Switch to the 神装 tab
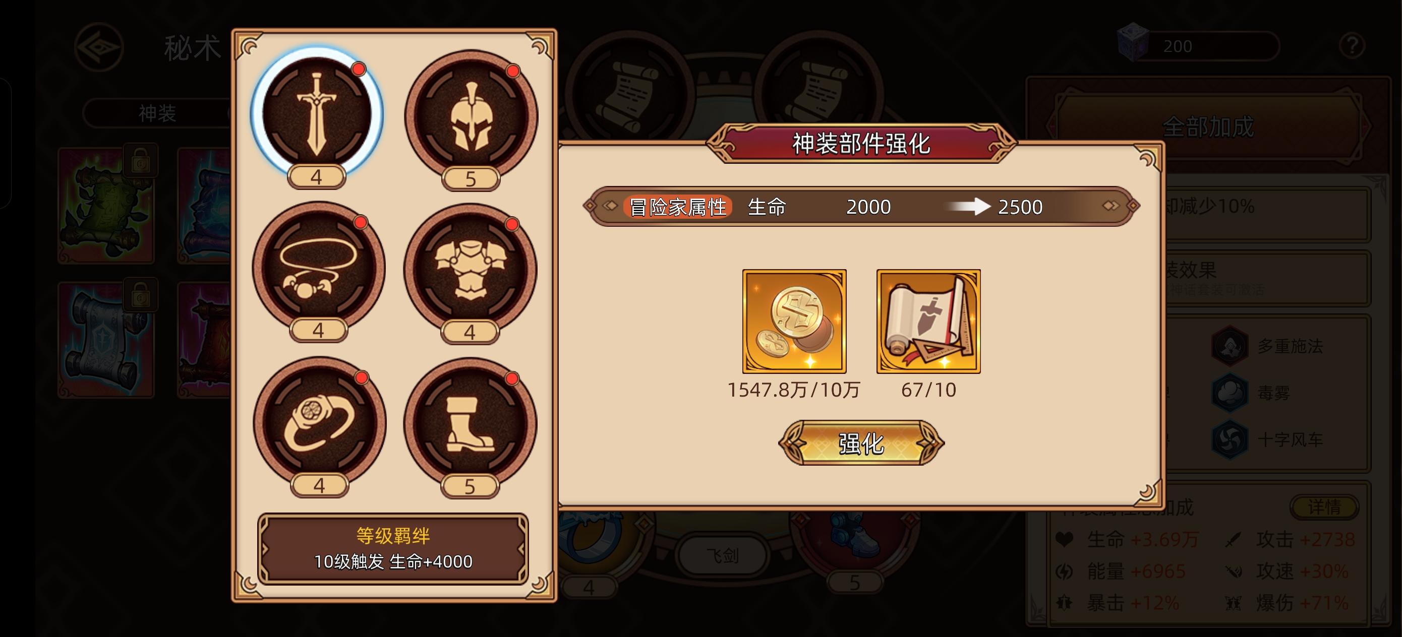The height and width of the screenshot is (637, 1402). pyautogui.click(x=157, y=113)
